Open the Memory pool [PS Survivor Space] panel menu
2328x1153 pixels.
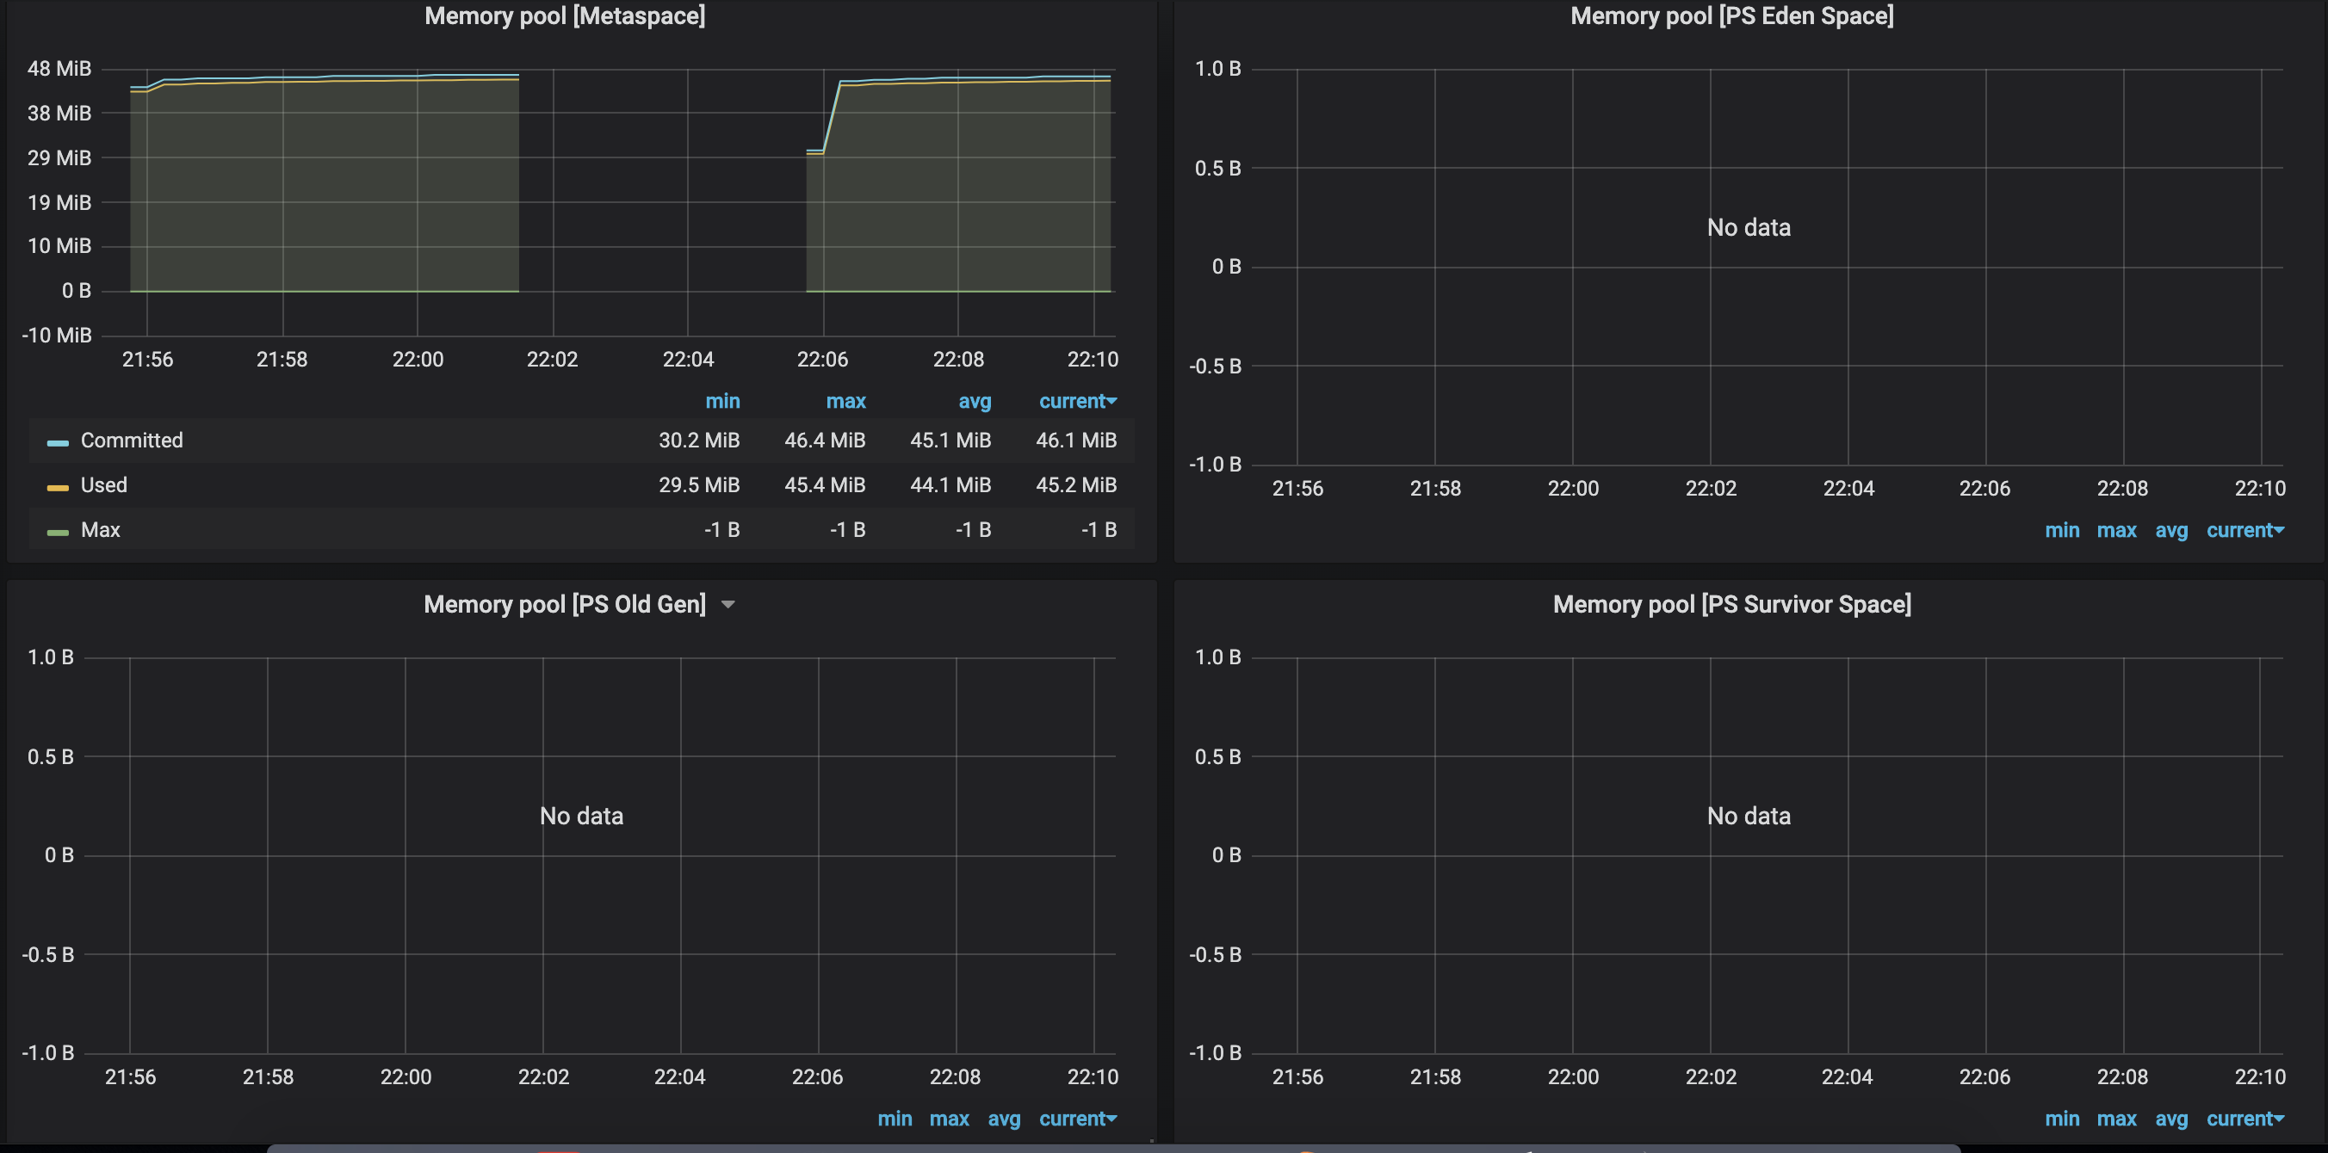click(x=1731, y=604)
